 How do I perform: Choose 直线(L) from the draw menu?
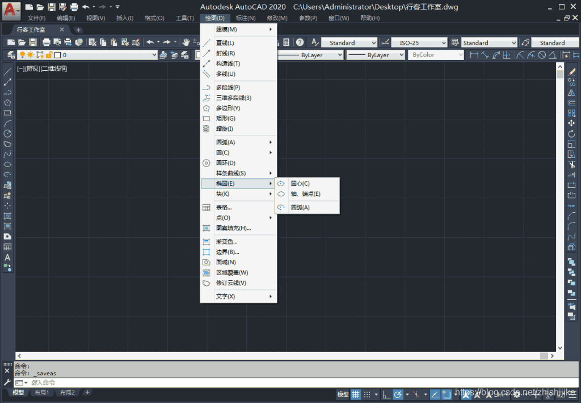coord(238,43)
